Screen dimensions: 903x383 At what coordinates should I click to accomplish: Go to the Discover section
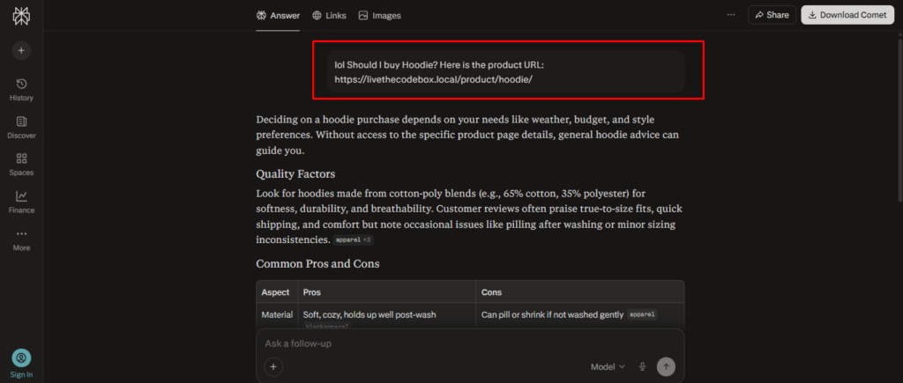pos(21,126)
